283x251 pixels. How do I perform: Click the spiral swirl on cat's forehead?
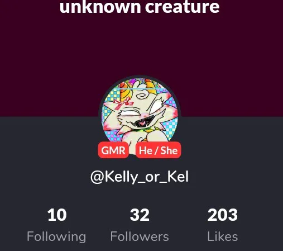(x=142, y=96)
